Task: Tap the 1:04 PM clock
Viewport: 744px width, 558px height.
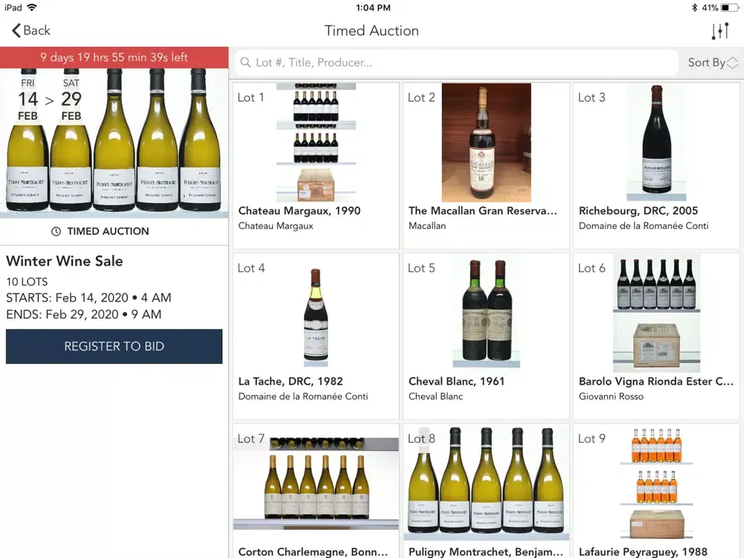Action: click(x=373, y=7)
